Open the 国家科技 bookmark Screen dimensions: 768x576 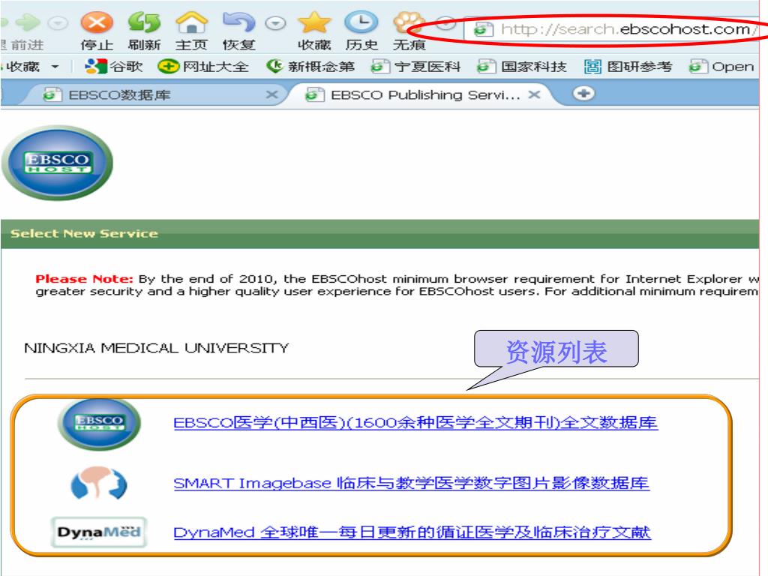click(522, 66)
